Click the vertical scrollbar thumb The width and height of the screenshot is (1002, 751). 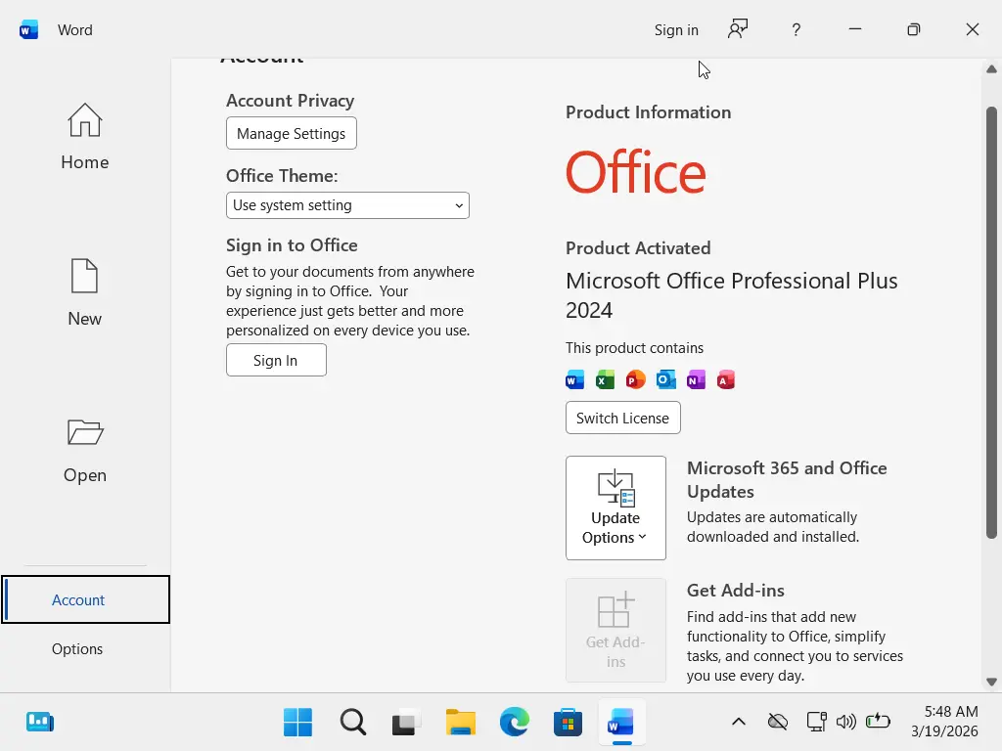[991, 323]
